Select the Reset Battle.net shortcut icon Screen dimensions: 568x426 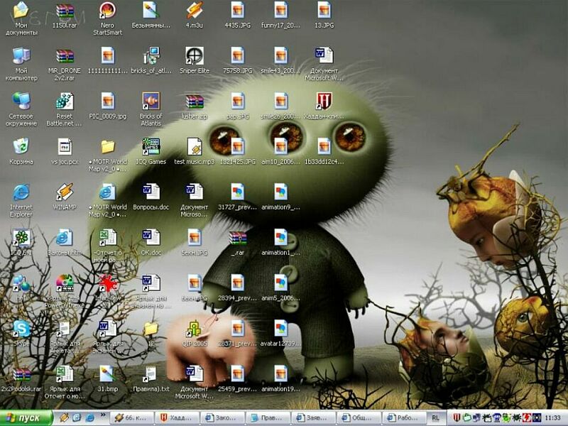click(65, 102)
